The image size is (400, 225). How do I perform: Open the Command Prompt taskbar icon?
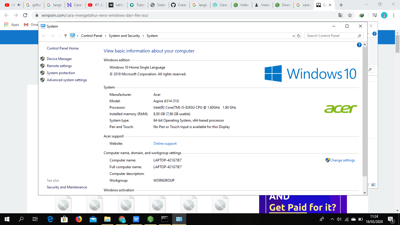point(165,219)
